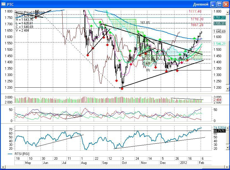Click the Jun label on the time axis

(45, 163)
